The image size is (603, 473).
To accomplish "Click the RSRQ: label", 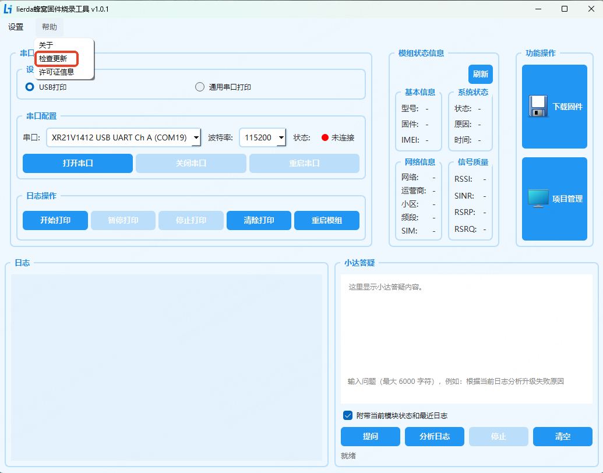I will [466, 229].
